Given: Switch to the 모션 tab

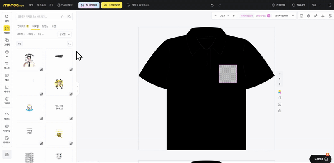Looking at the screenshot, I should tap(53, 26).
